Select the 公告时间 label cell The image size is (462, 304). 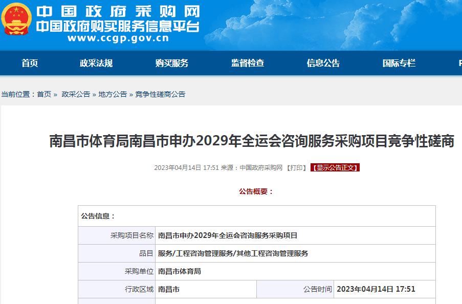[x=295, y=289]
